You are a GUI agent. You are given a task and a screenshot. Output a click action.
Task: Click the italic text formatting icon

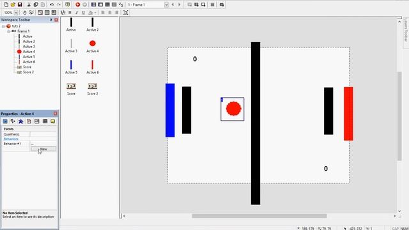(x=77, y=13)
